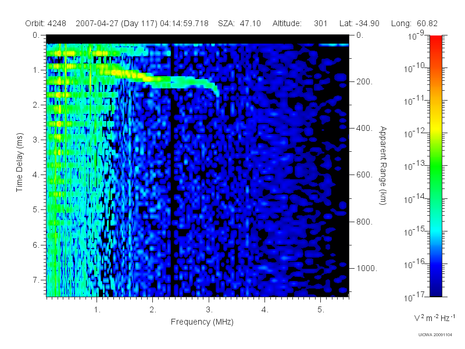The image size is (465, 349).
Task: Click the time delay tick label '7.'
Action: click(x=36, y=280)
